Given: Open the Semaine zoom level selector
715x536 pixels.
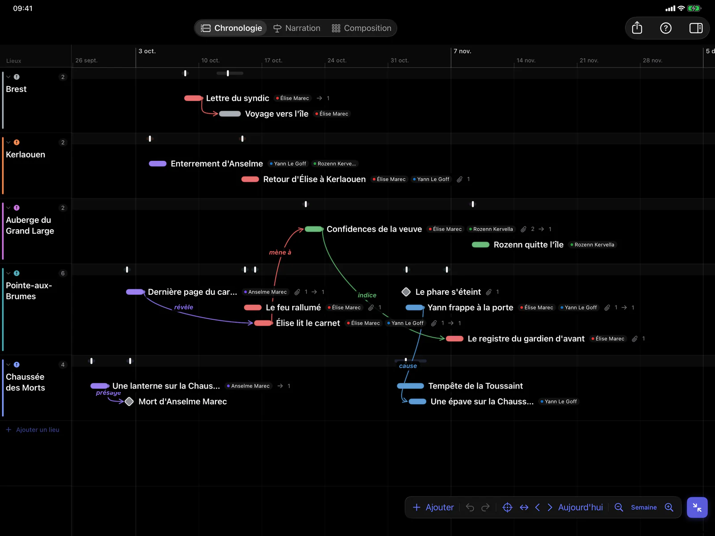Looking at the screenshot, I should (644, 507).
